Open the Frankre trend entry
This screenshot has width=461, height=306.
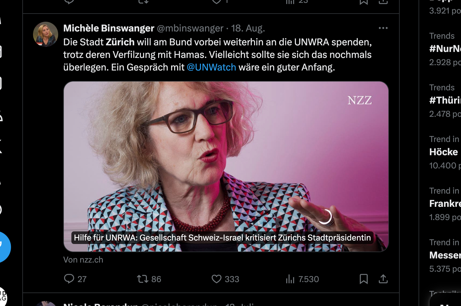(445, 204)
